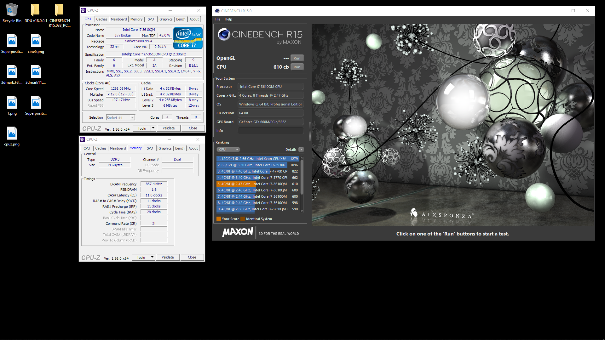
Task: Click the Core Speed value 1286.06 MHz
Action: (121, 89)
